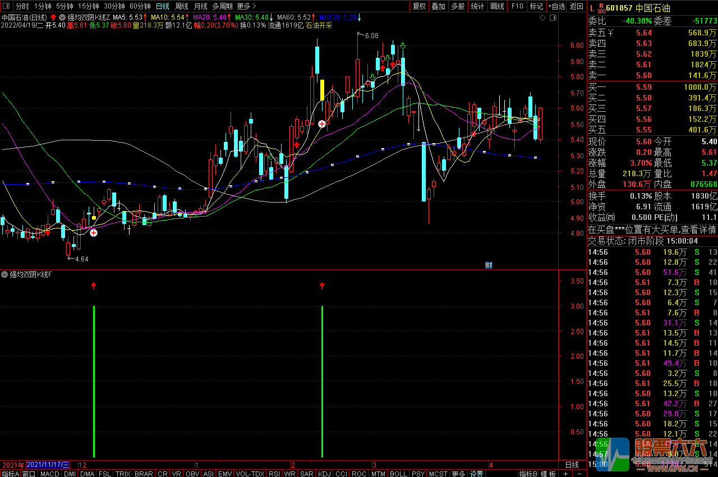Select the 日线 daily period
Image resolution: width=718 pixels, height=477 pixels.
(x=163, y=6)
